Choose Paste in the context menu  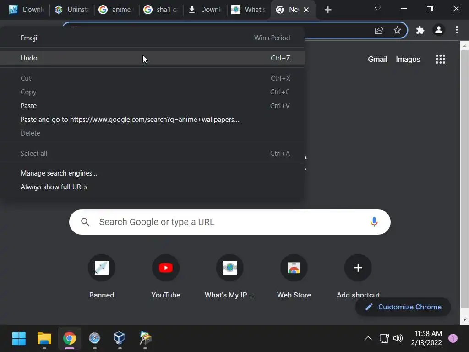tap(152, 106)
